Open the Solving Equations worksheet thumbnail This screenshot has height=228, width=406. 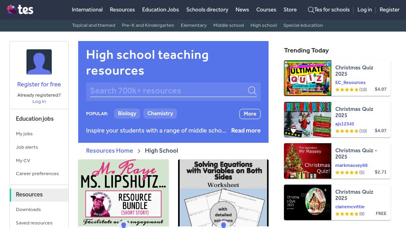[x=223, y=192]
